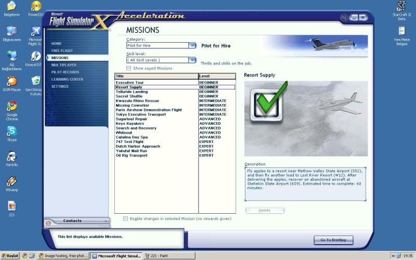Viewport: 416px width, 260px height.
Task: Open the Ventrilo desktop icon
Action: point(11,159)
